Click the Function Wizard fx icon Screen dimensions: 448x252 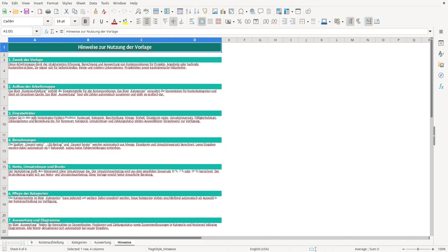[x=47, y=31]
